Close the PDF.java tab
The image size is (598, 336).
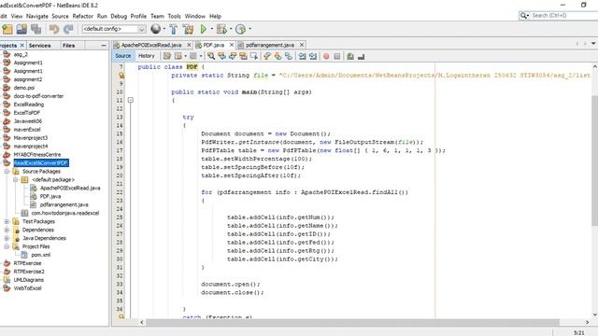click(231, 45)
